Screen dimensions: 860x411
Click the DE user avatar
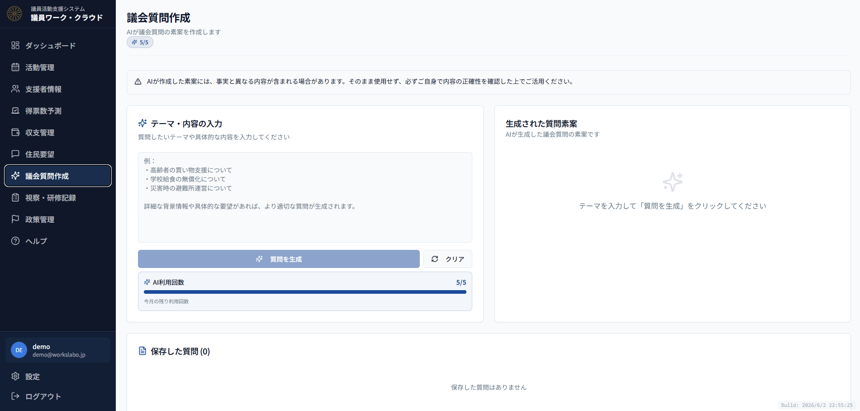(x=19, y=350)
